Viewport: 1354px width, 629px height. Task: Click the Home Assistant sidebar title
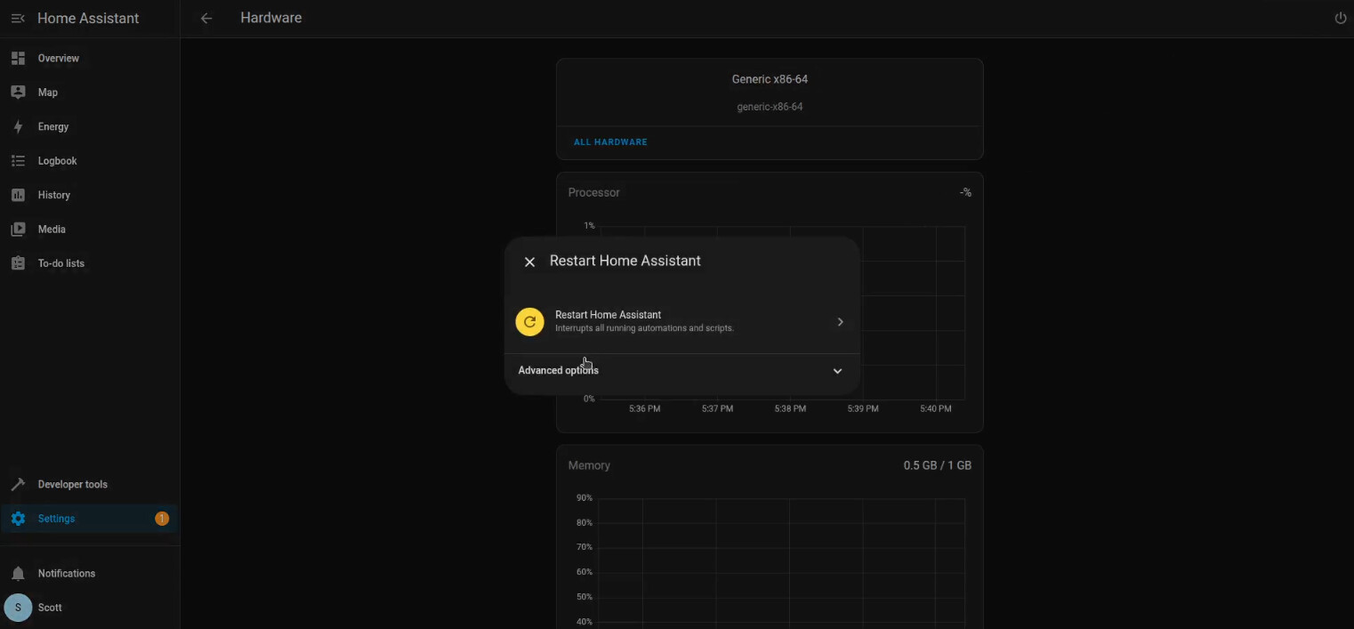88,18
